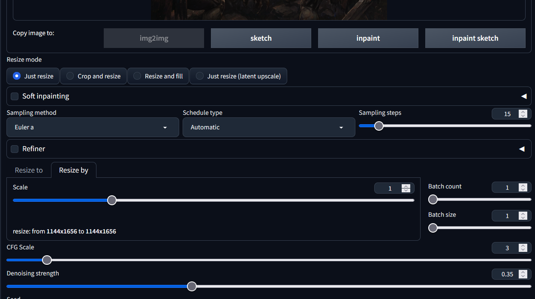This screenshot has width=535, height=299.
Task: Copy image to inpaint sketch
Action: pyautogui.click(x=475, y=38)
